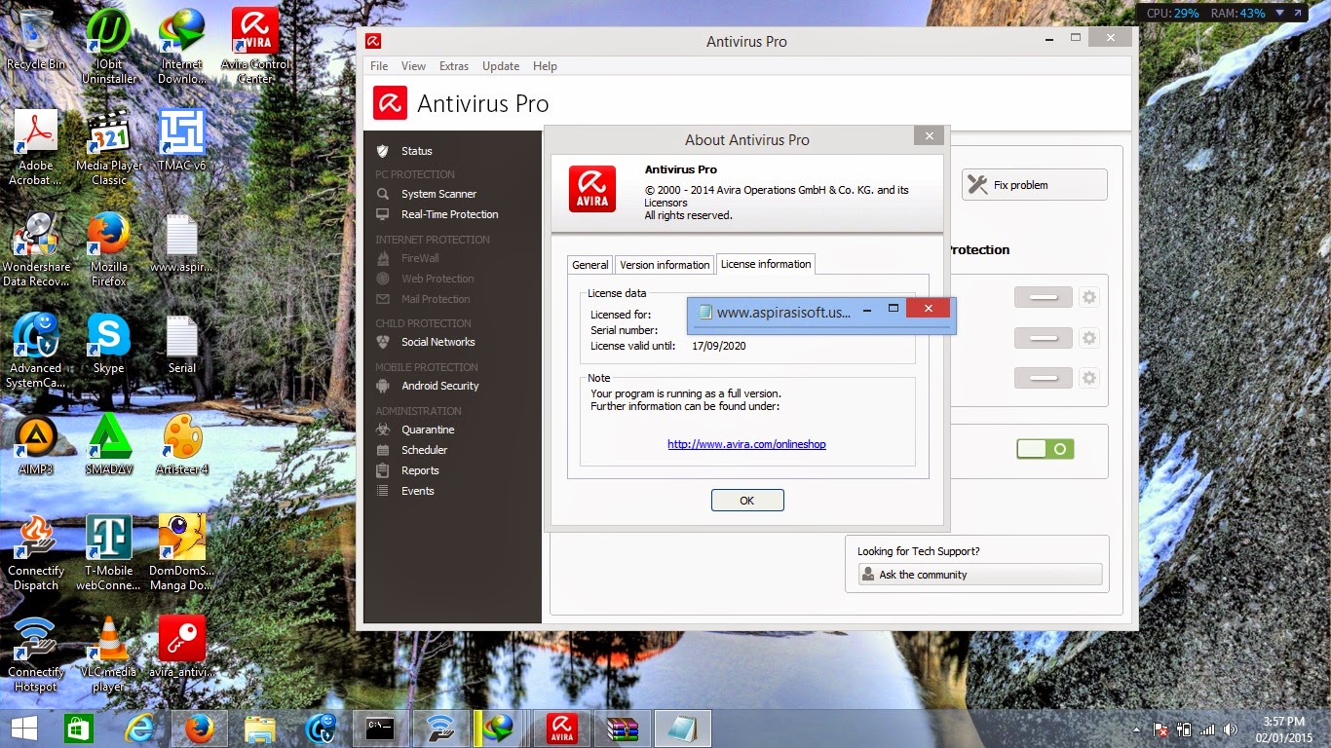1331x748 pixels.
Task: Open the Recycle Bin desktop icon
Action: click(x=36, y=41)
